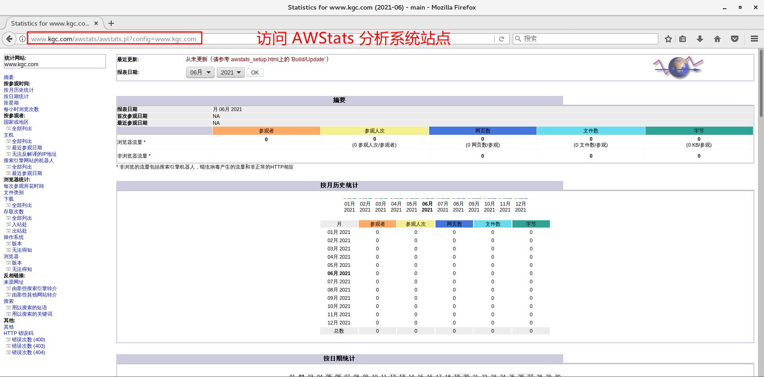764x377 pixels.
Task: Open the Firefox hamburger menu
Action: pyautogui.click(x=754, y=39)
